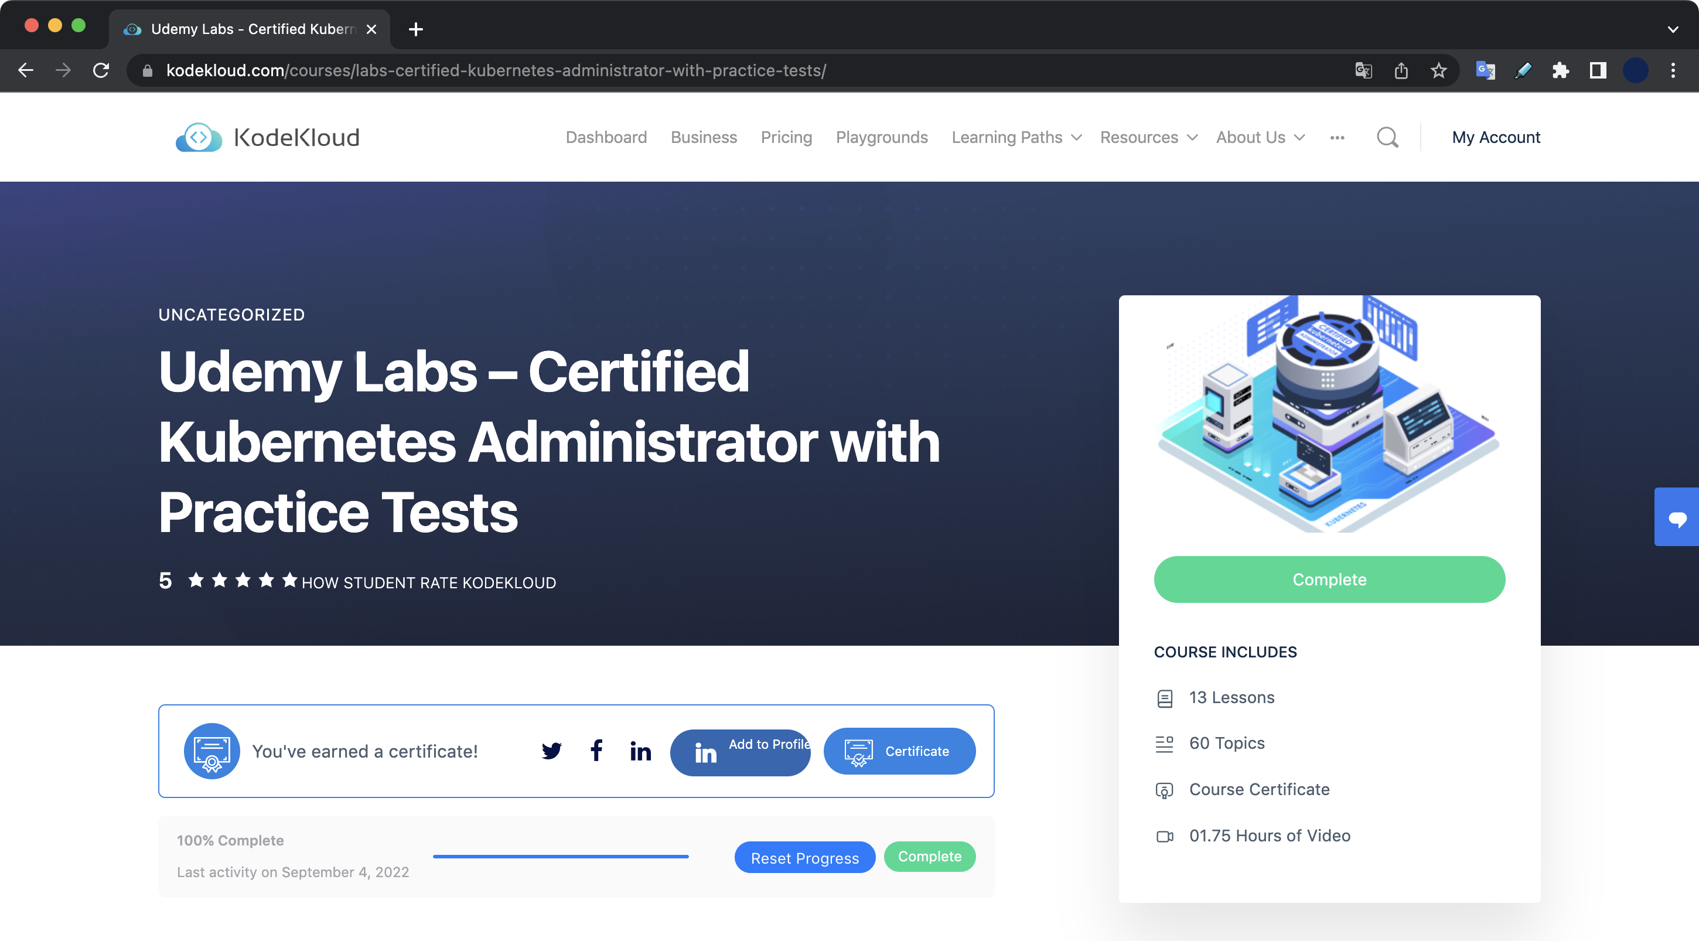
Task: Toggle the browser side panel icon
Action: 1598,70
